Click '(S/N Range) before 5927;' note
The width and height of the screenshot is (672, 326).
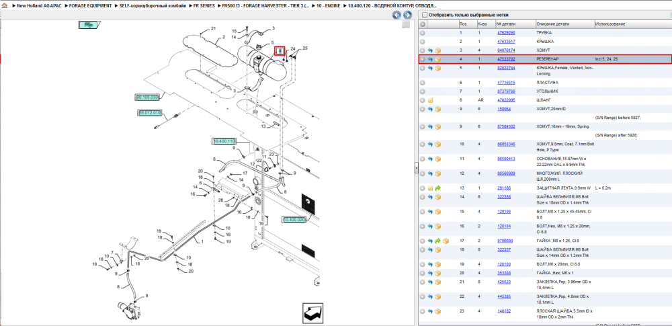618,118
